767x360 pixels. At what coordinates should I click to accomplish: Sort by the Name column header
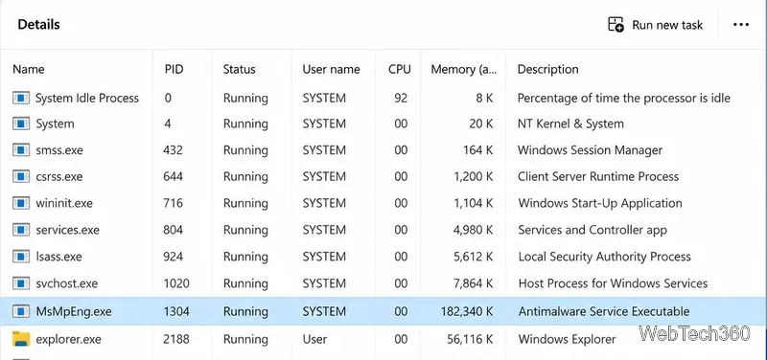[29, 69]
